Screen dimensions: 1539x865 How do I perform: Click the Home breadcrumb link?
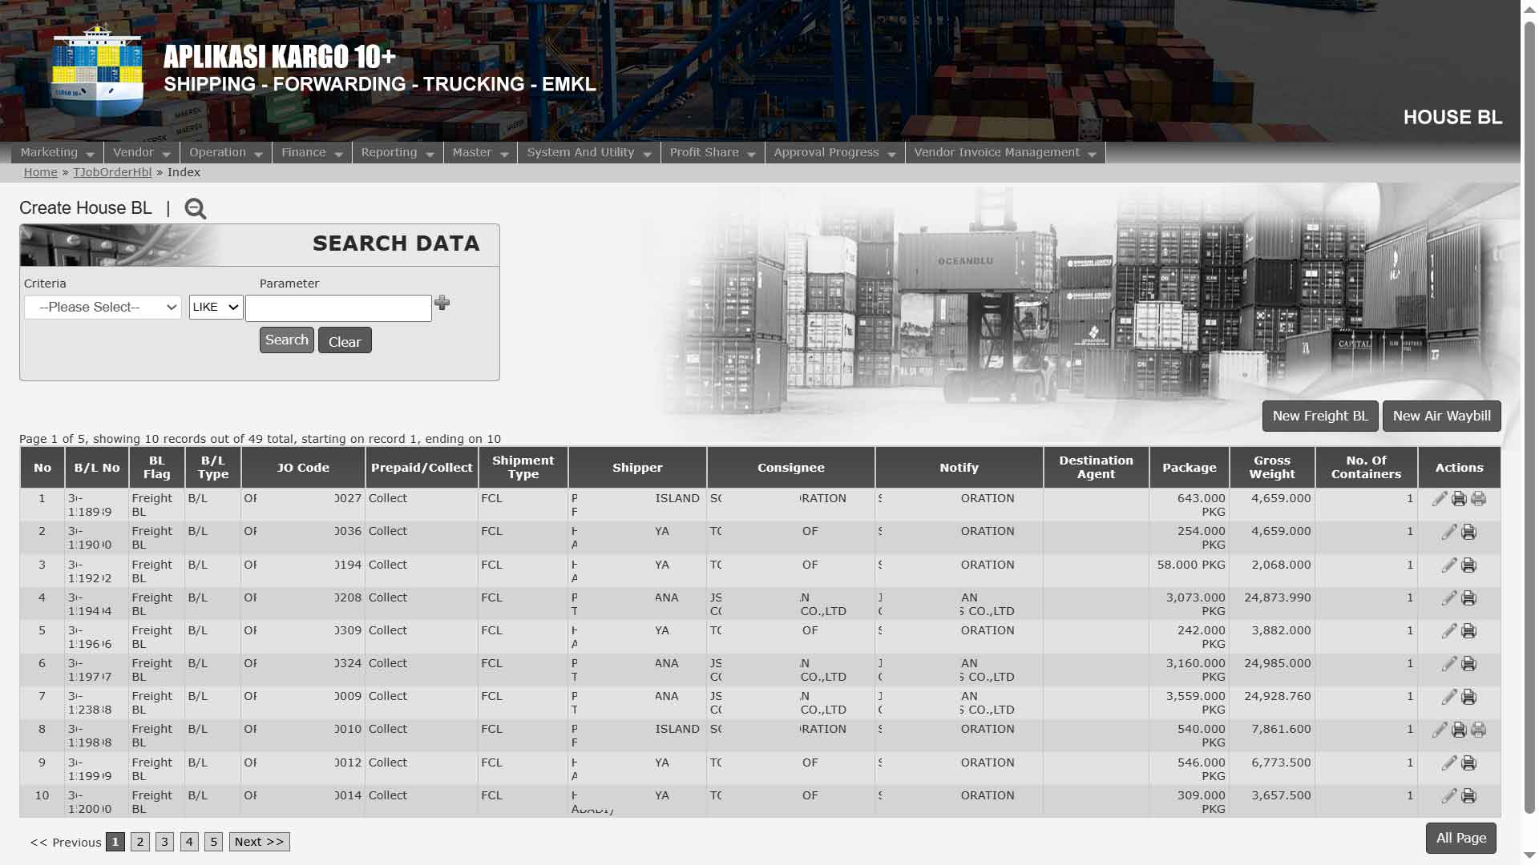coord(40,173)
